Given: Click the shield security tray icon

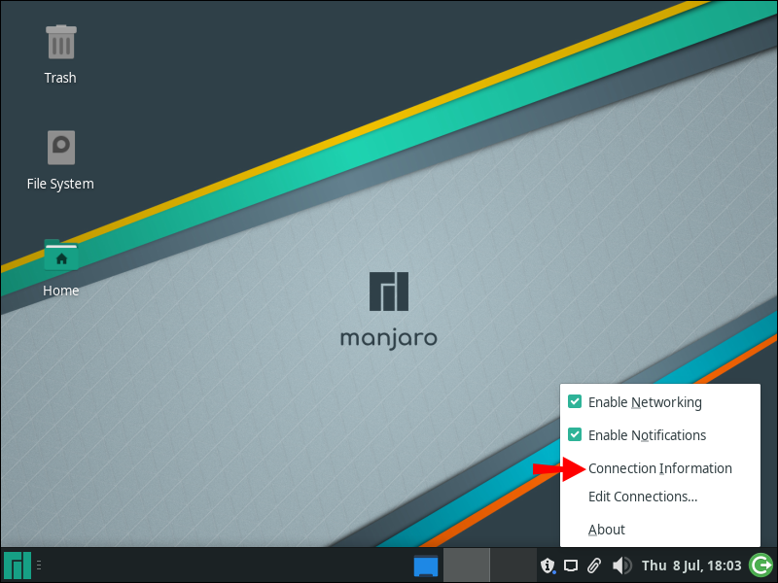Looking at the screenshot, I should (x=548, y=566).
